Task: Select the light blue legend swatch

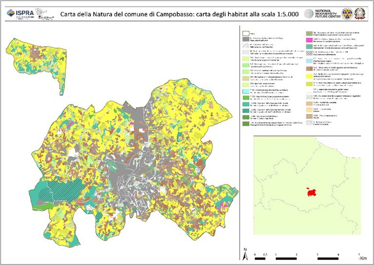Action: click(308, 61)
